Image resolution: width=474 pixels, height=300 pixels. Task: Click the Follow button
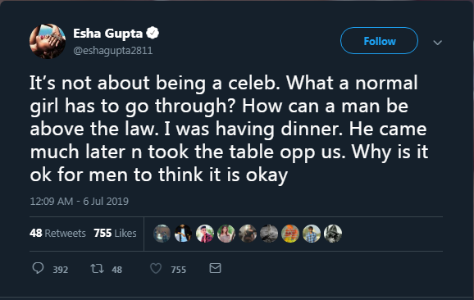click(x=379, y=41)
